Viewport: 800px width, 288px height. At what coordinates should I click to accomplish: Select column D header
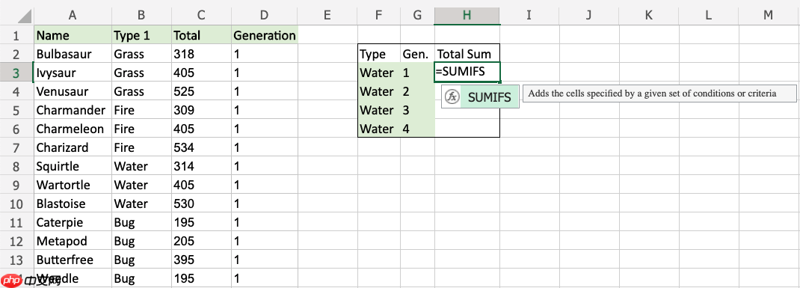(x=264, y=15)
